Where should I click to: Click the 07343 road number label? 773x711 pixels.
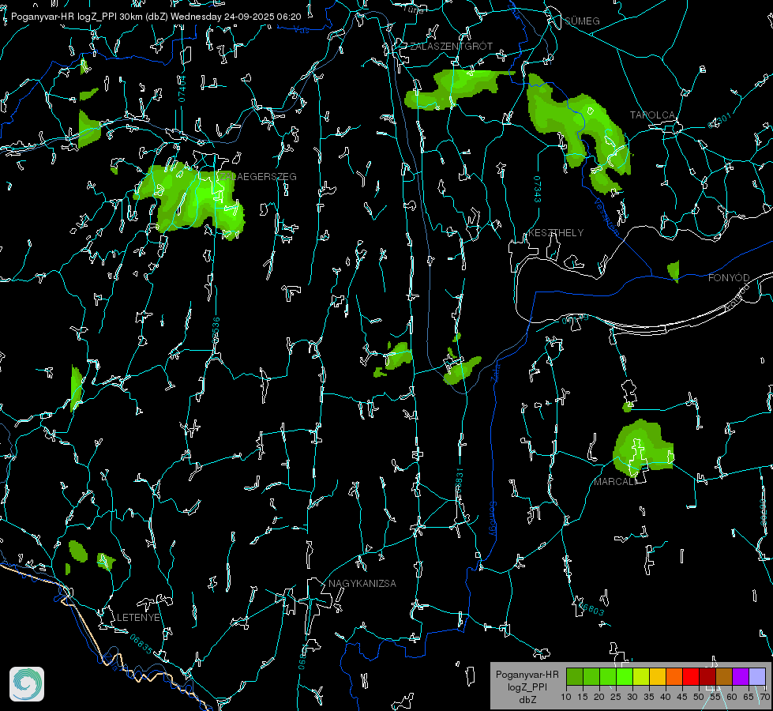coord(538,189)
